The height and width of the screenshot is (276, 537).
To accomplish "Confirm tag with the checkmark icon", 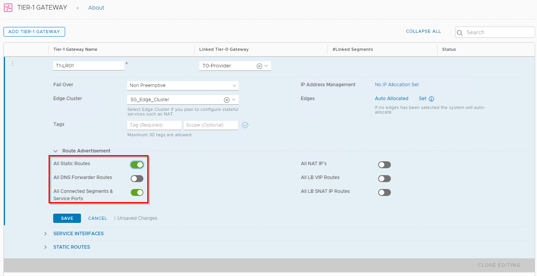I will point(245,125).
